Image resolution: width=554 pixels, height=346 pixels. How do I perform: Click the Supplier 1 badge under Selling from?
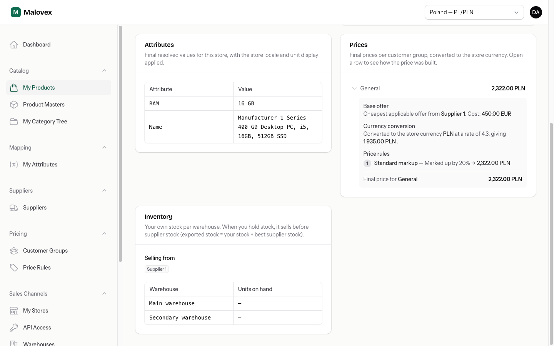click(157, 269)
